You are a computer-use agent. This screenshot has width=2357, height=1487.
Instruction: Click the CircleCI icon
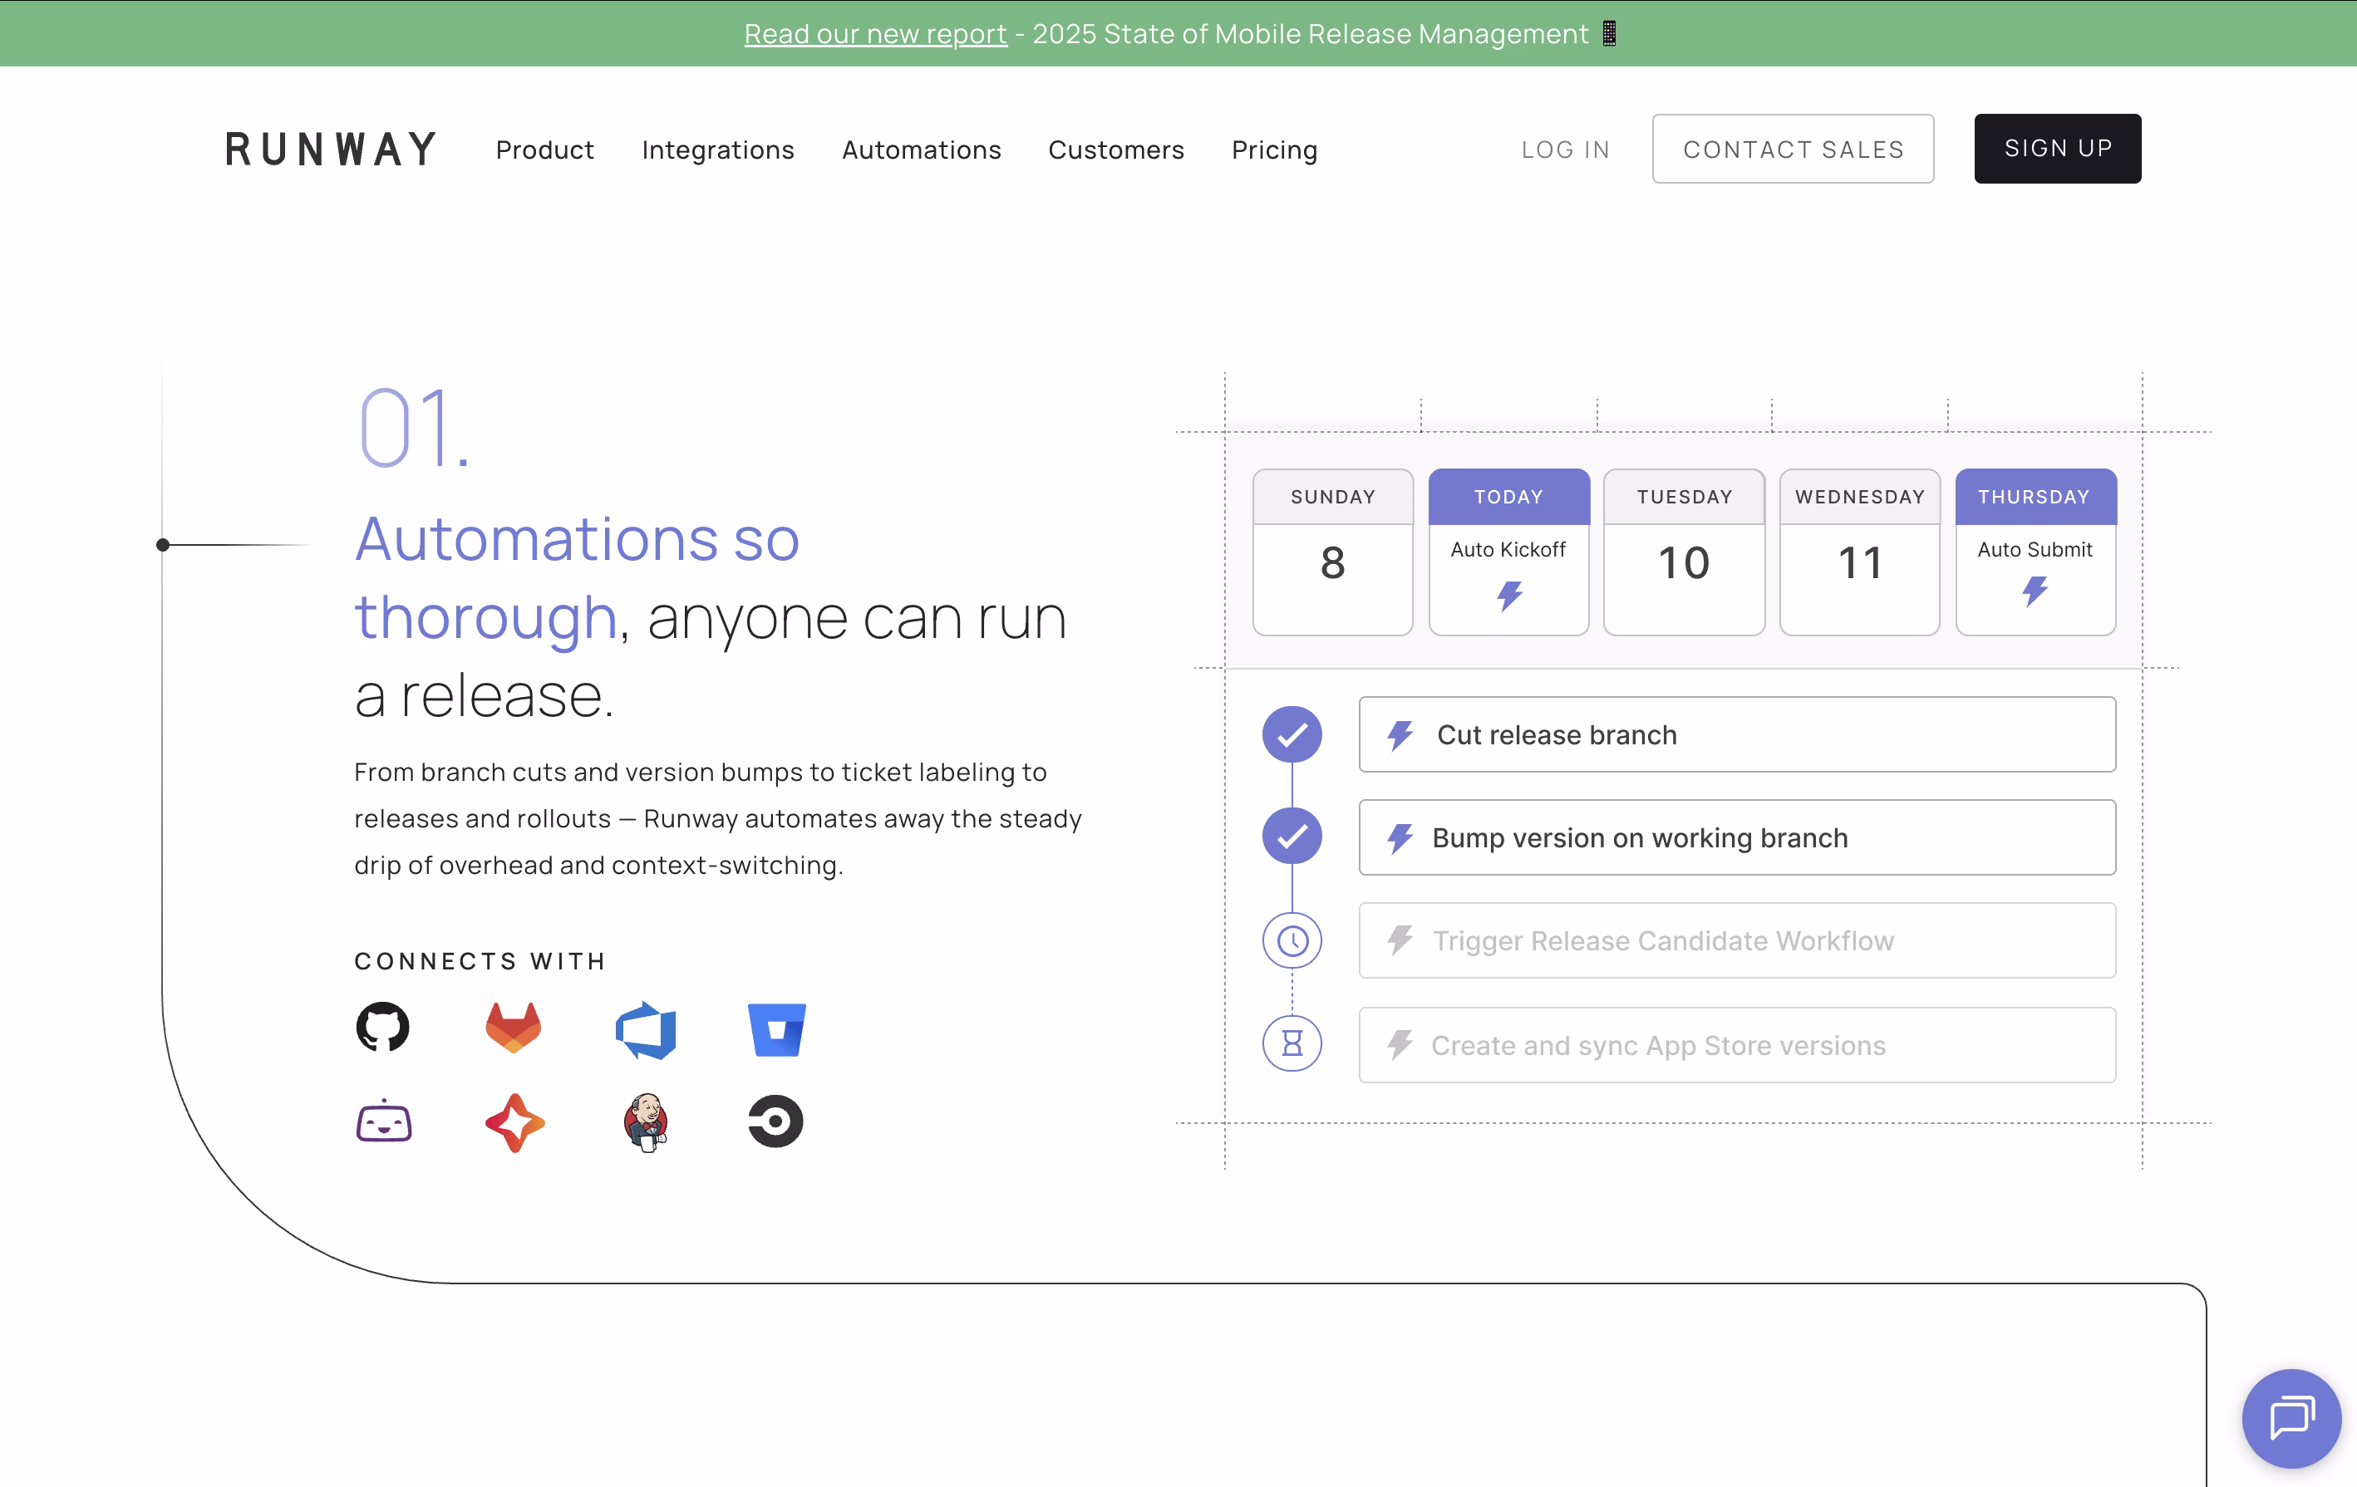pos(776,1121)
